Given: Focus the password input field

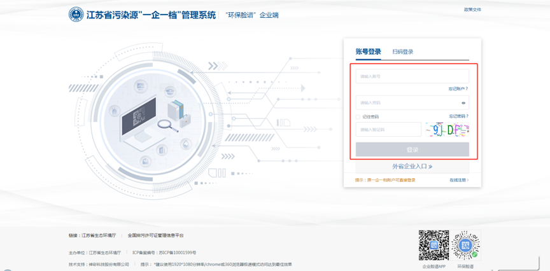Looking at the screenshot, I should (x=407, y=102).
